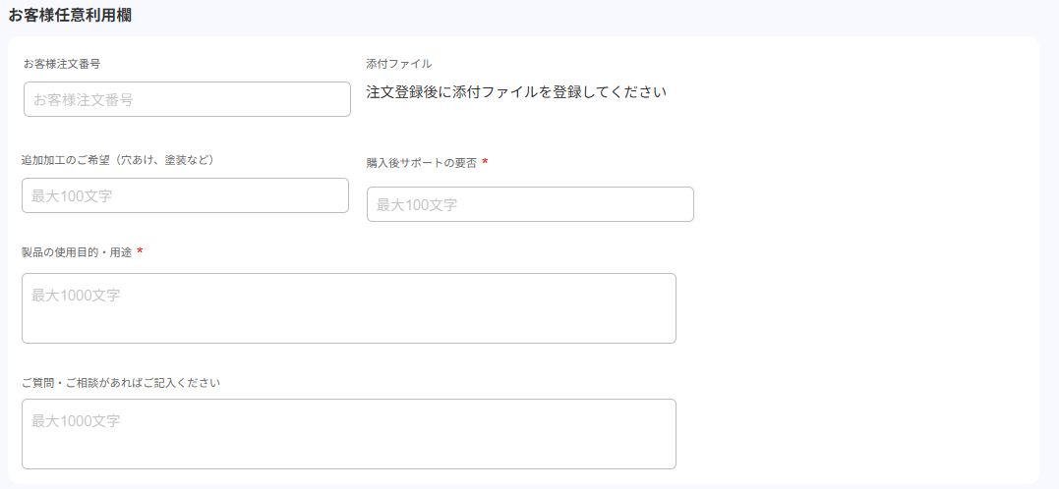Click the 添付ファイル label
Image resolution: width=1059 pixels, height=489 pixels.
pyautogui.click(x=398, y=64)
